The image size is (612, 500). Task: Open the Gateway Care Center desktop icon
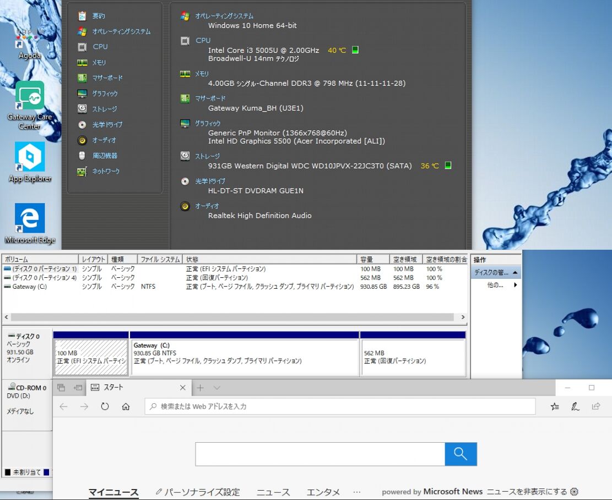pyautogui.click(x=30, y=105)
